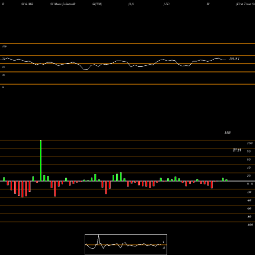
Task: Click the '(5,5' parameter text in header
Action: point(131,4)
